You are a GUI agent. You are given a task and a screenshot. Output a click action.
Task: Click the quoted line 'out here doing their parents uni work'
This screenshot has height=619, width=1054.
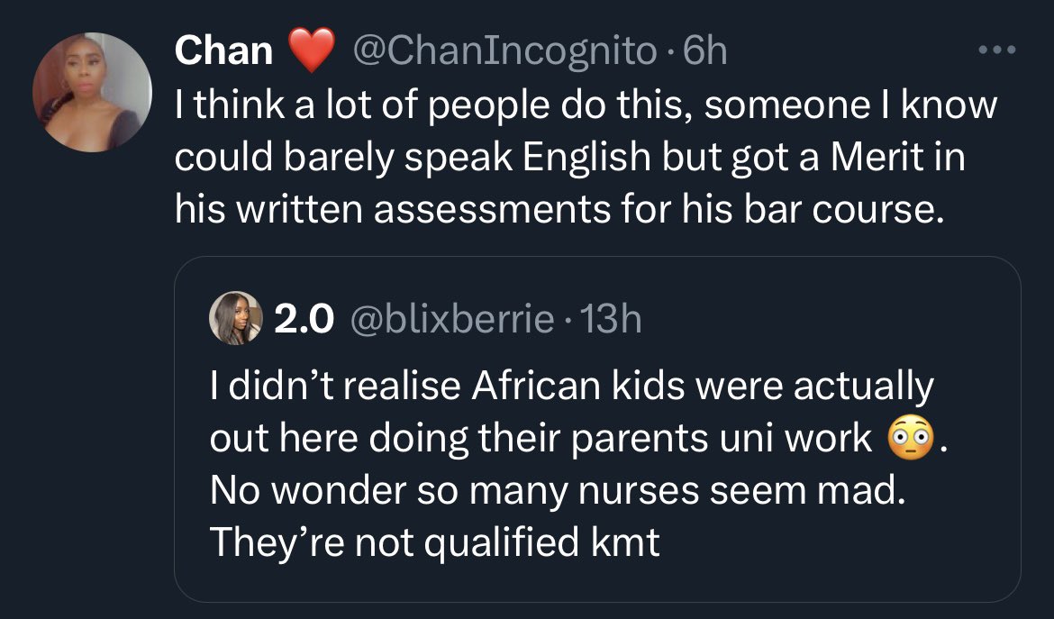coord(541,439)
